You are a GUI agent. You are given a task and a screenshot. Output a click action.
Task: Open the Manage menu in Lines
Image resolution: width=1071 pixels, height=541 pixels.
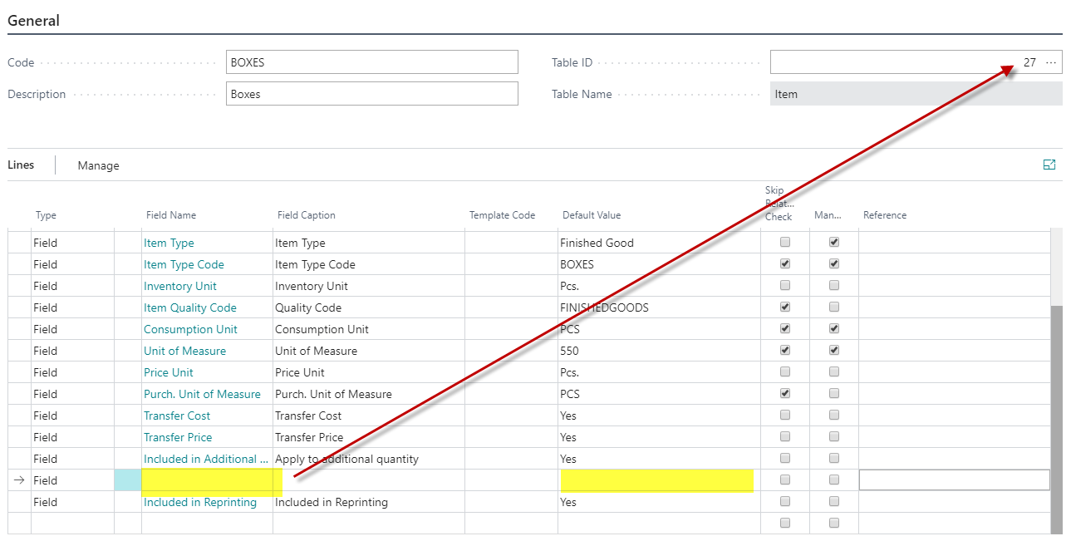98,165
